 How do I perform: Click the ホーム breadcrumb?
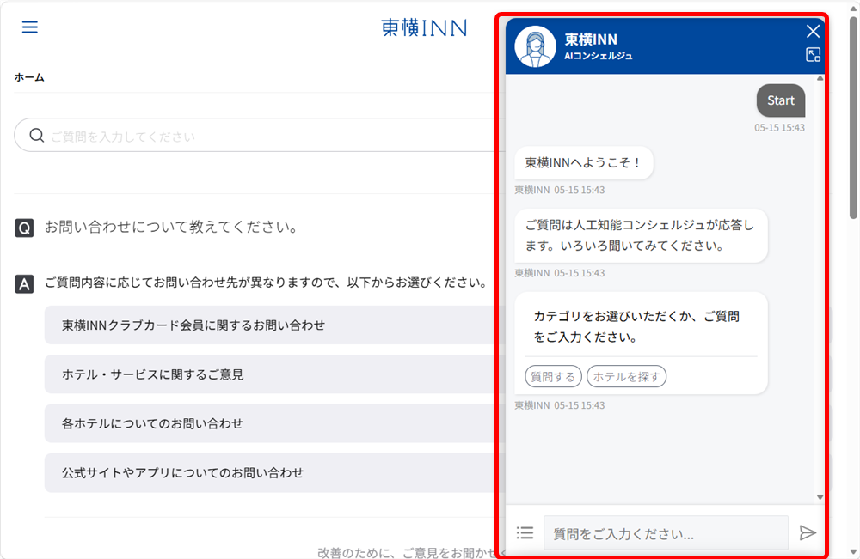pyautogui.click(x=29, y=78)
